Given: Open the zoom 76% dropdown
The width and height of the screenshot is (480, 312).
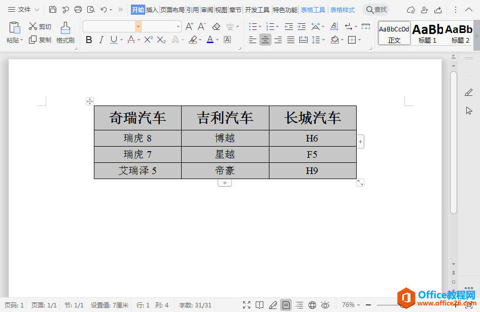Looking at the screenshot, I should pyautogui.click(x=358, y=305).
